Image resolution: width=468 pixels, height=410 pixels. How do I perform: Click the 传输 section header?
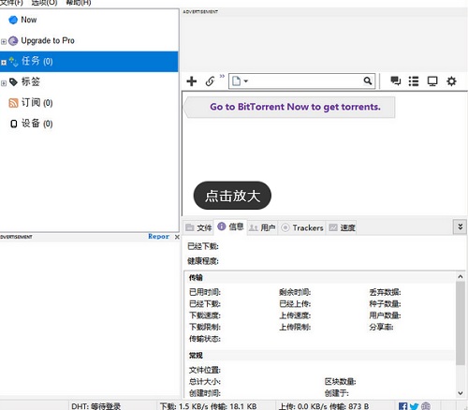(x=196, y=277)
